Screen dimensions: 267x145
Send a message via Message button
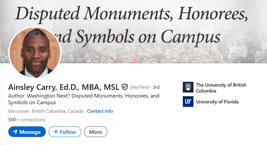tap(27, 132)
